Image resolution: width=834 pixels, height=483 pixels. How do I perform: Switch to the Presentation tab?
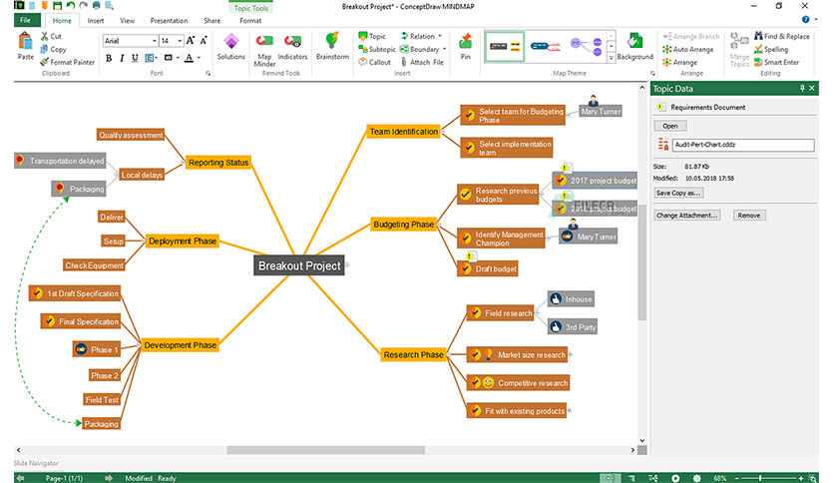[169, 21]
